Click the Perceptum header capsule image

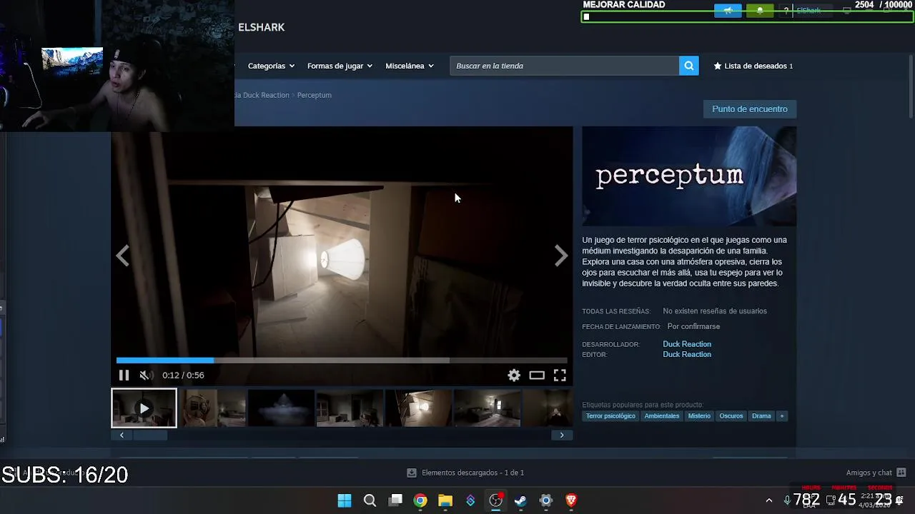689,176
